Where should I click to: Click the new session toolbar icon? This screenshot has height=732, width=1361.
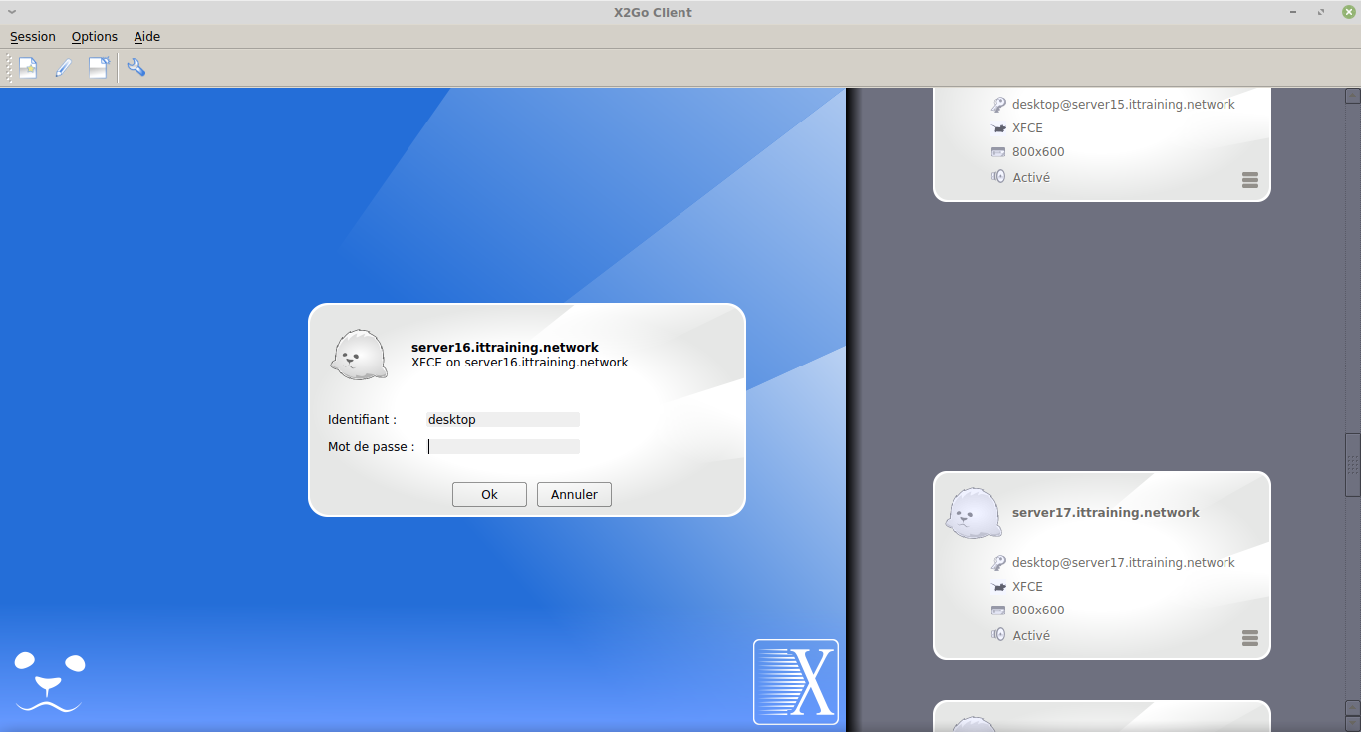tap(28, 68)
